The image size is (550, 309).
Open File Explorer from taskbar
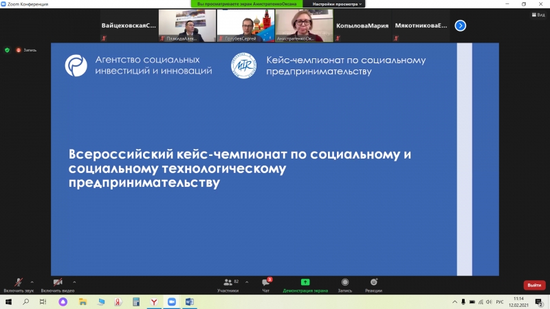point(82,301)
